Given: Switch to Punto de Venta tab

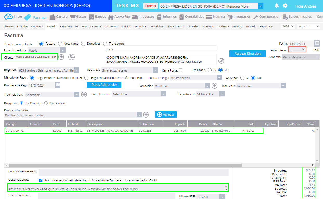Looking at the screenshot, I should pos(91,26).
